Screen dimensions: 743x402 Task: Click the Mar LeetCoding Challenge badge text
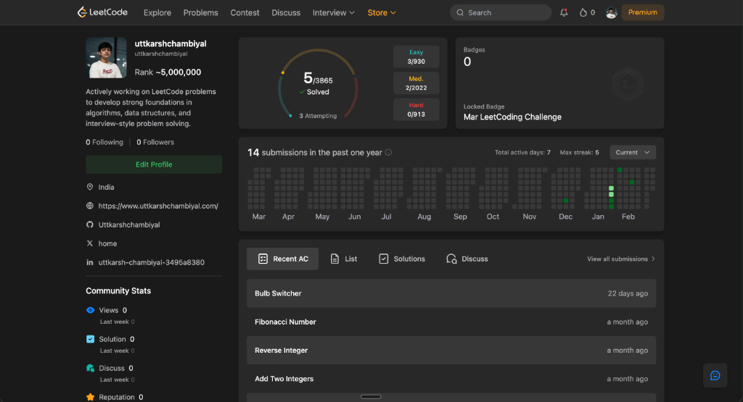(x=512, y=117)
